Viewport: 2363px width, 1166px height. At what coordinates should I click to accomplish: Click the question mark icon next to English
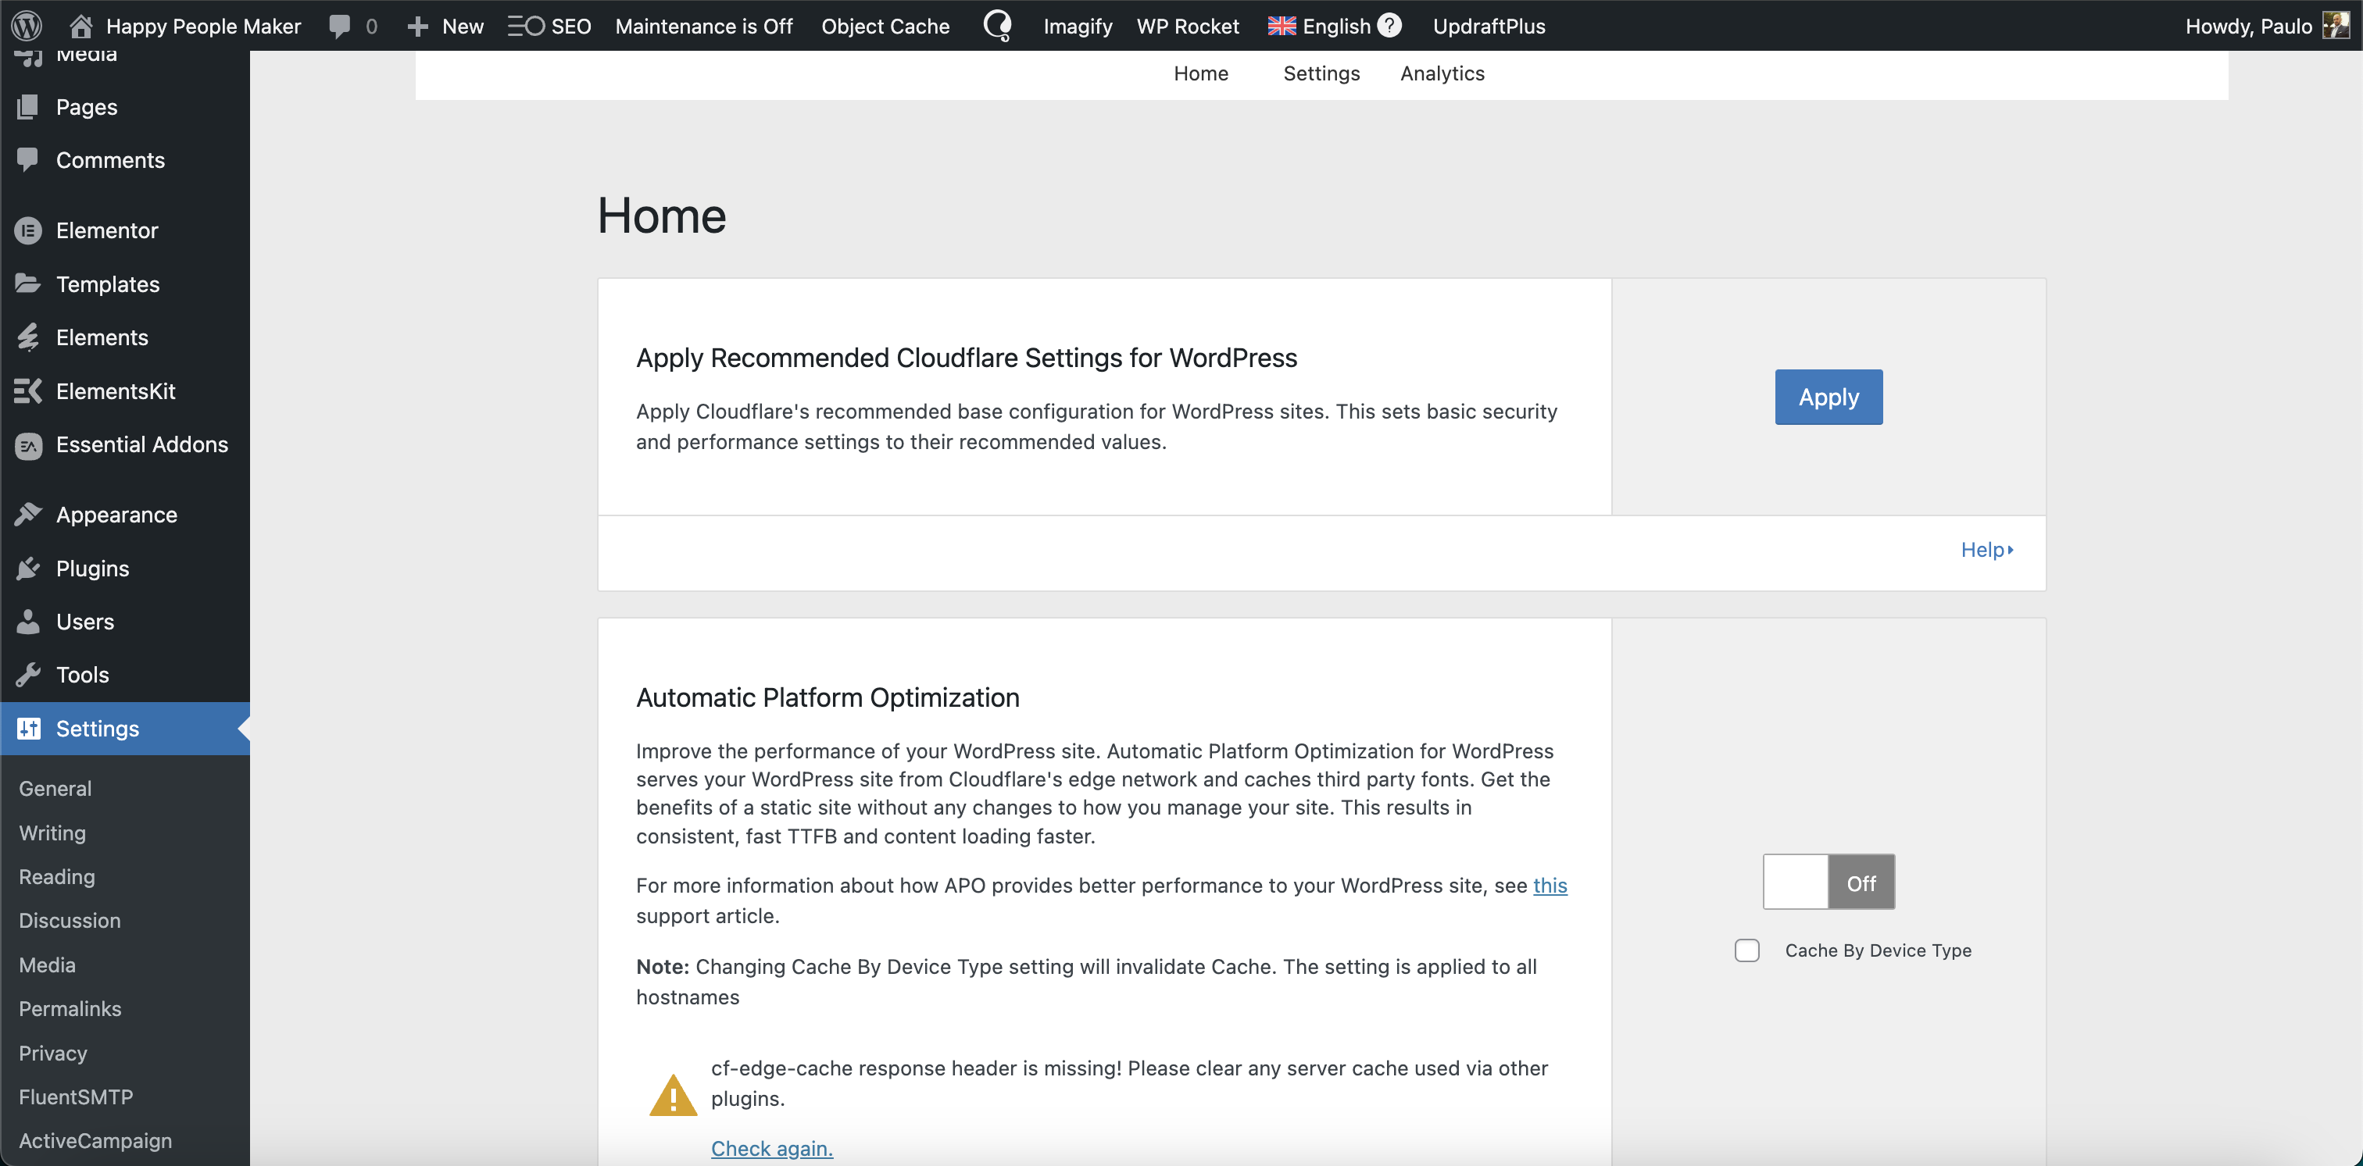point(1389,26)
